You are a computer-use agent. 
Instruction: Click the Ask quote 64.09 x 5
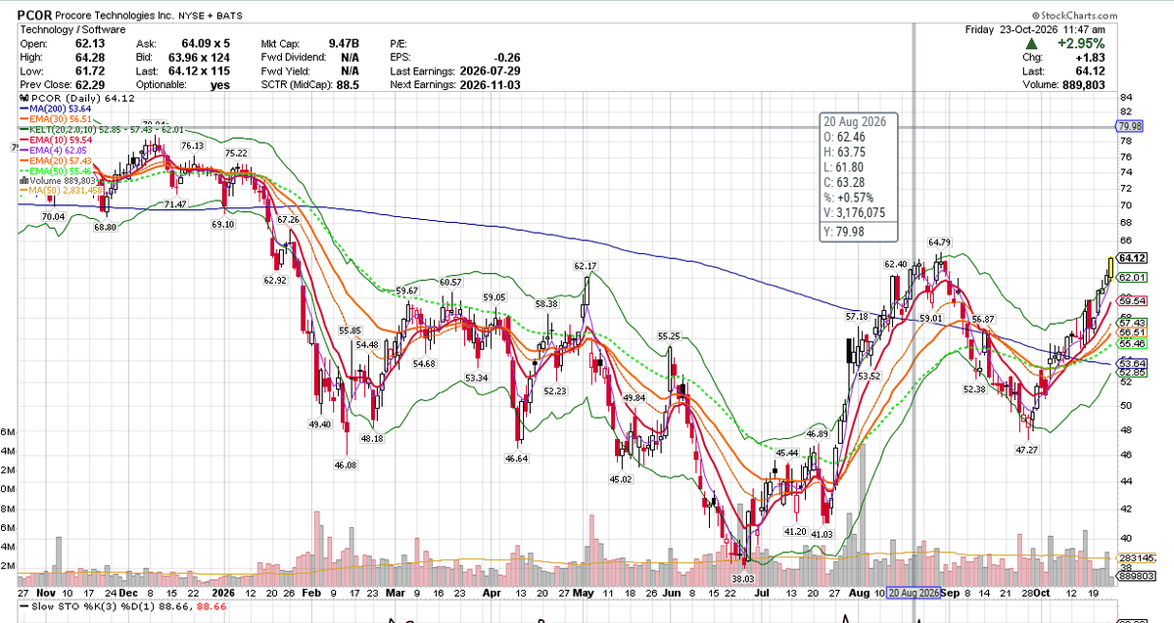206,44
